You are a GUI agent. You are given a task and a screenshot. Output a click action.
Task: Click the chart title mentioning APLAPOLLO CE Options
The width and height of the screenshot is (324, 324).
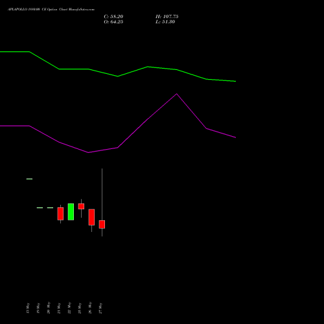click(51, 10)
